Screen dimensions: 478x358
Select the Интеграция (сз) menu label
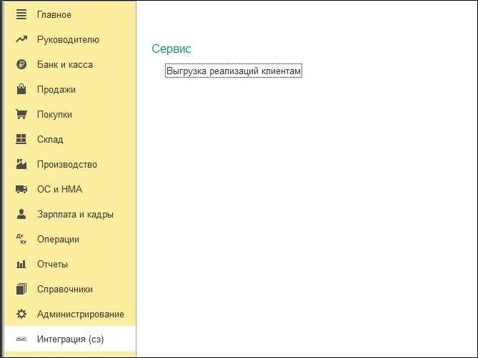(x=70, y=339)
